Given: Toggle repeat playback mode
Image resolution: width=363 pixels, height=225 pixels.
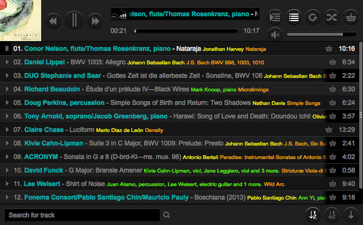Looking at the screenshot, I should 313,17.
